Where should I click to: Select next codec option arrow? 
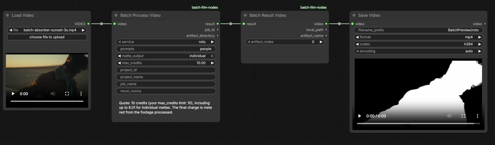(x=480, y=44)
